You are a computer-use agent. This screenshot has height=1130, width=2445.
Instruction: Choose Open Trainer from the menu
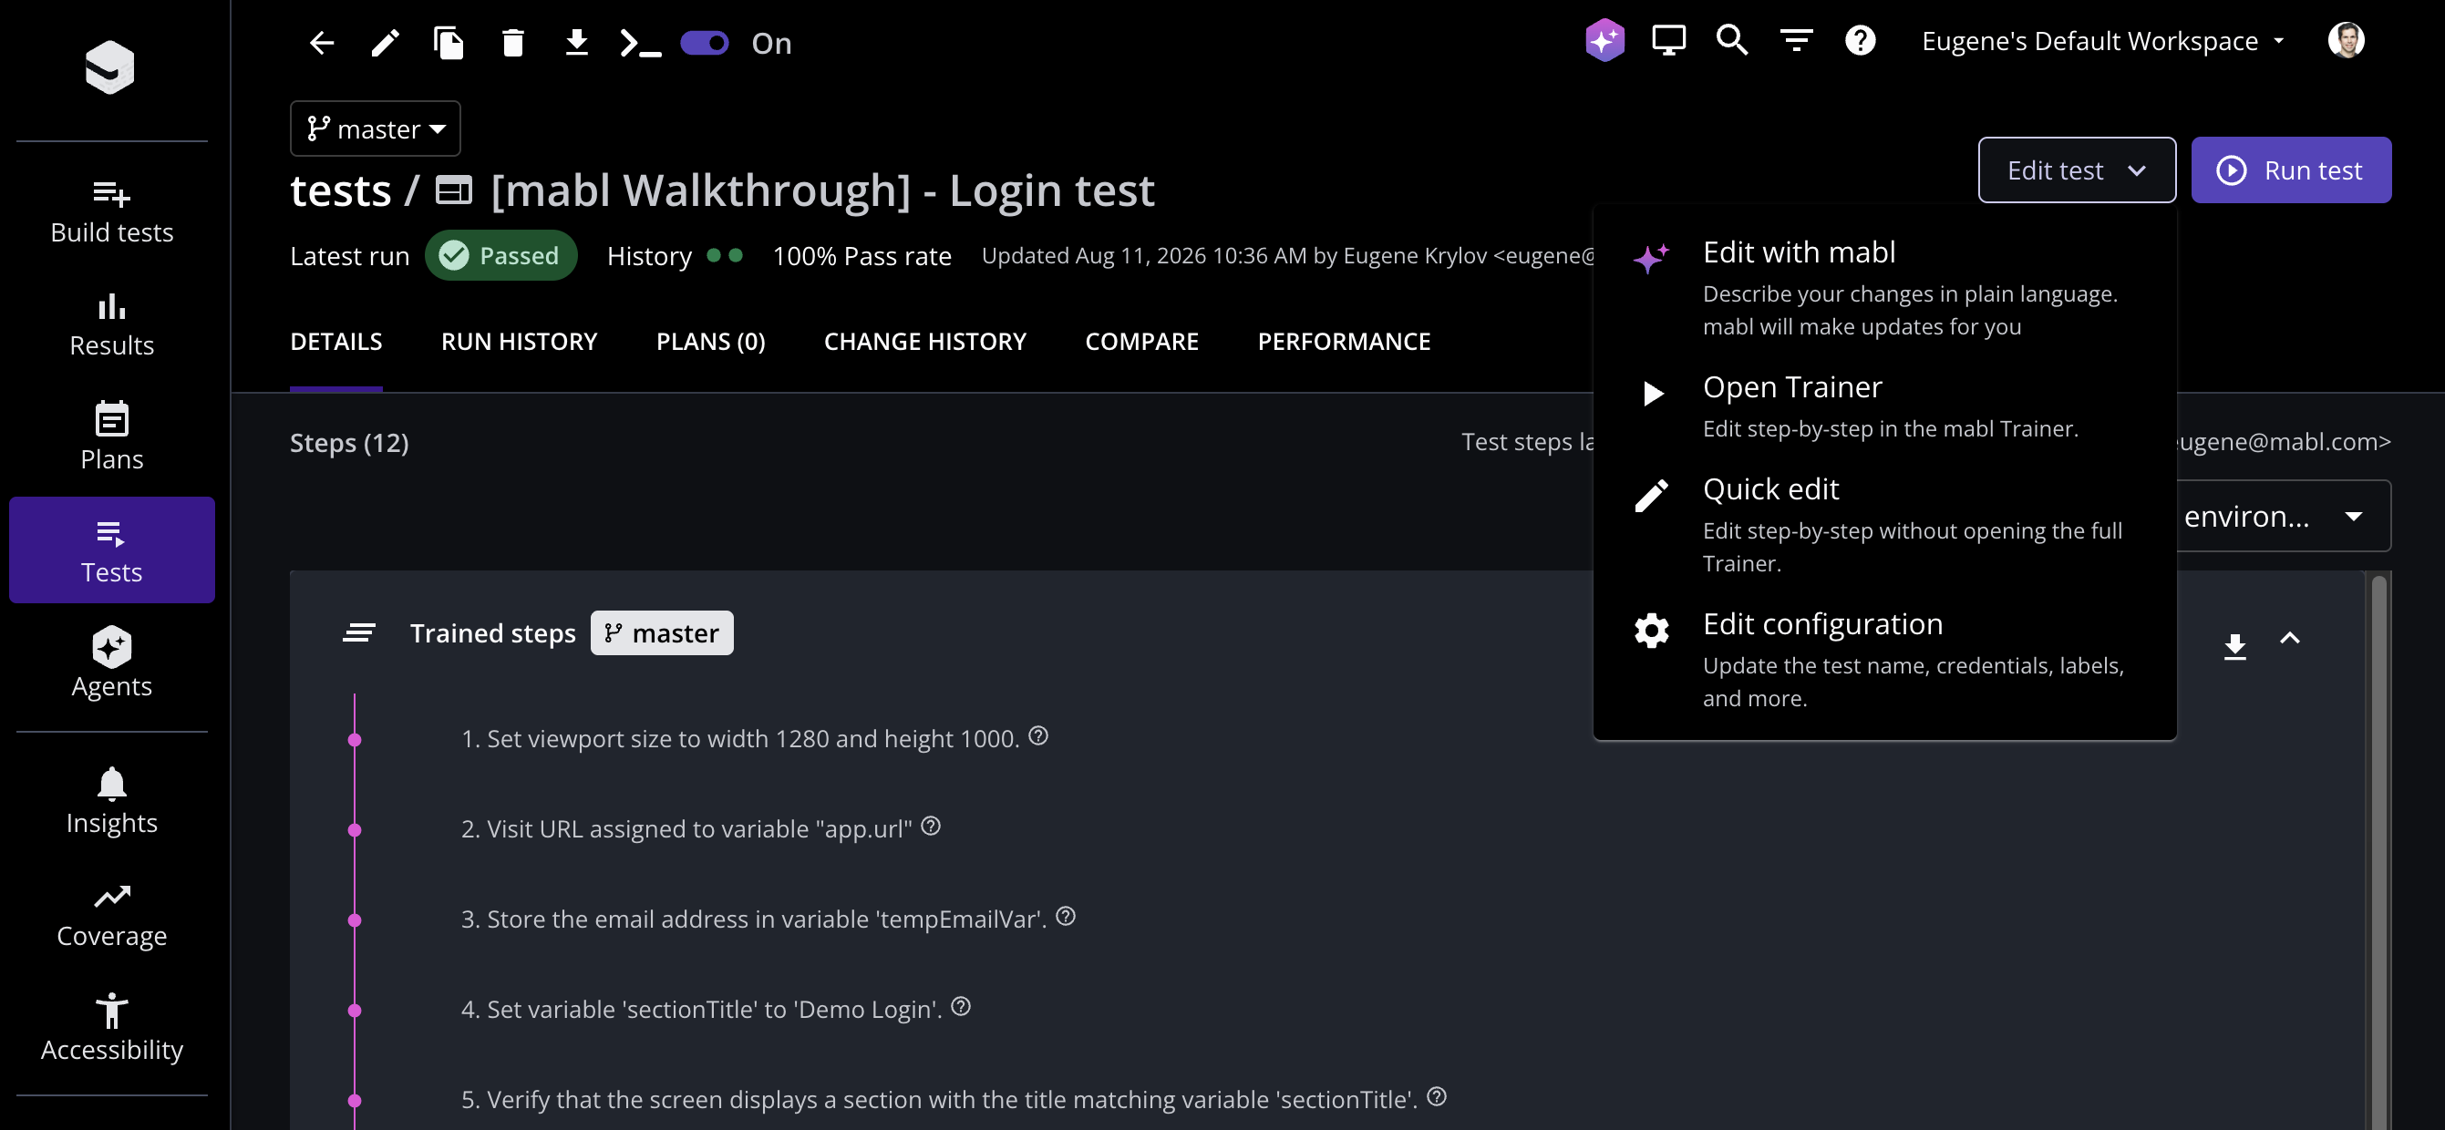(x=1884, y=406)
